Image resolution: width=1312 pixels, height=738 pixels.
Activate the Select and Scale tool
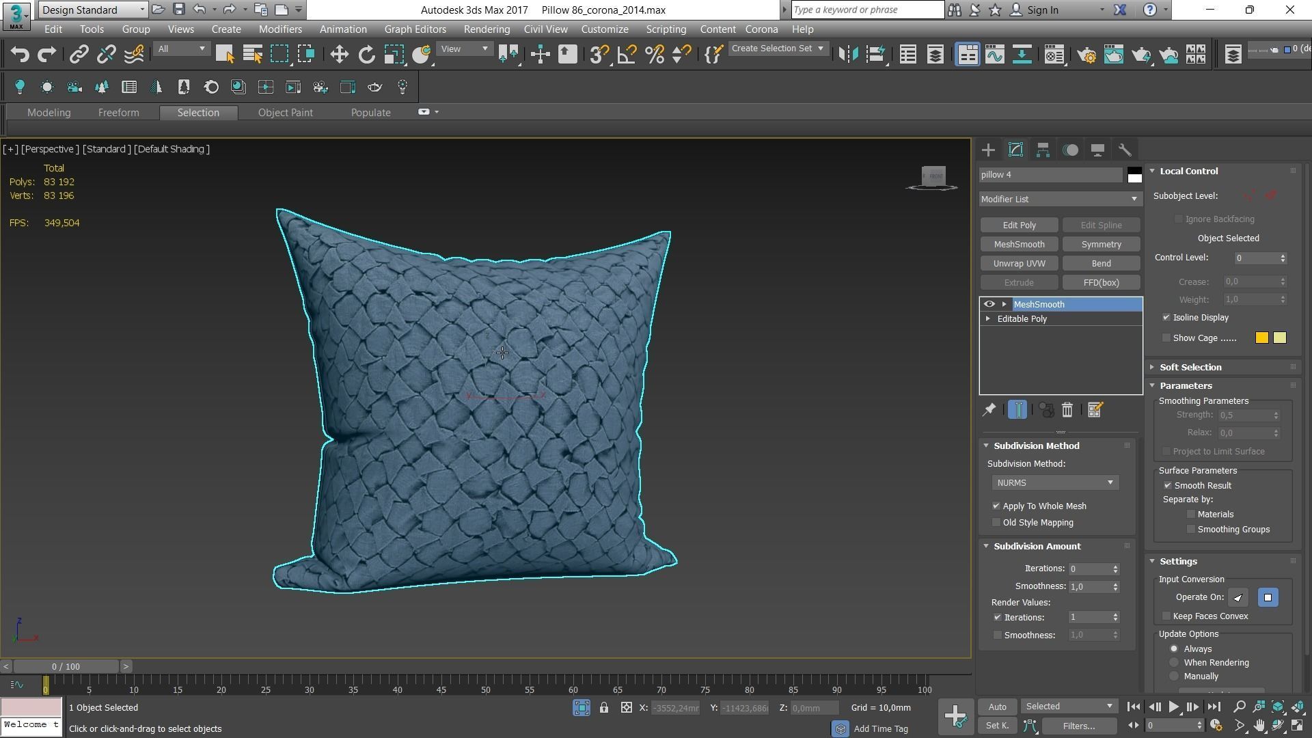[x=394, y=55]
